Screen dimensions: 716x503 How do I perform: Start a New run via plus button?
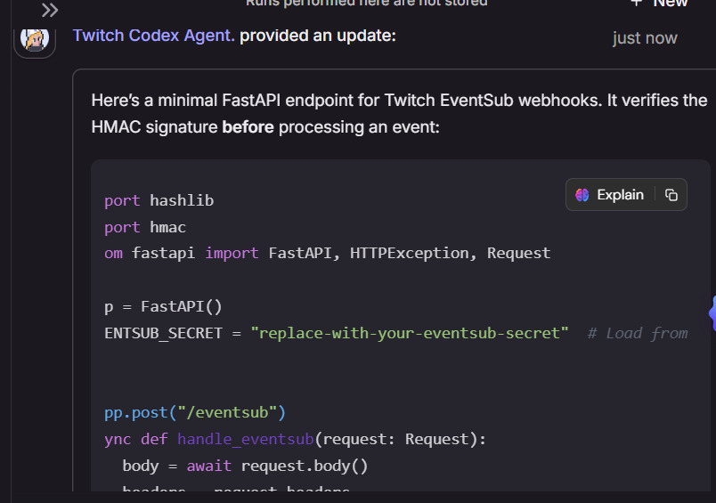coord(660,4)
